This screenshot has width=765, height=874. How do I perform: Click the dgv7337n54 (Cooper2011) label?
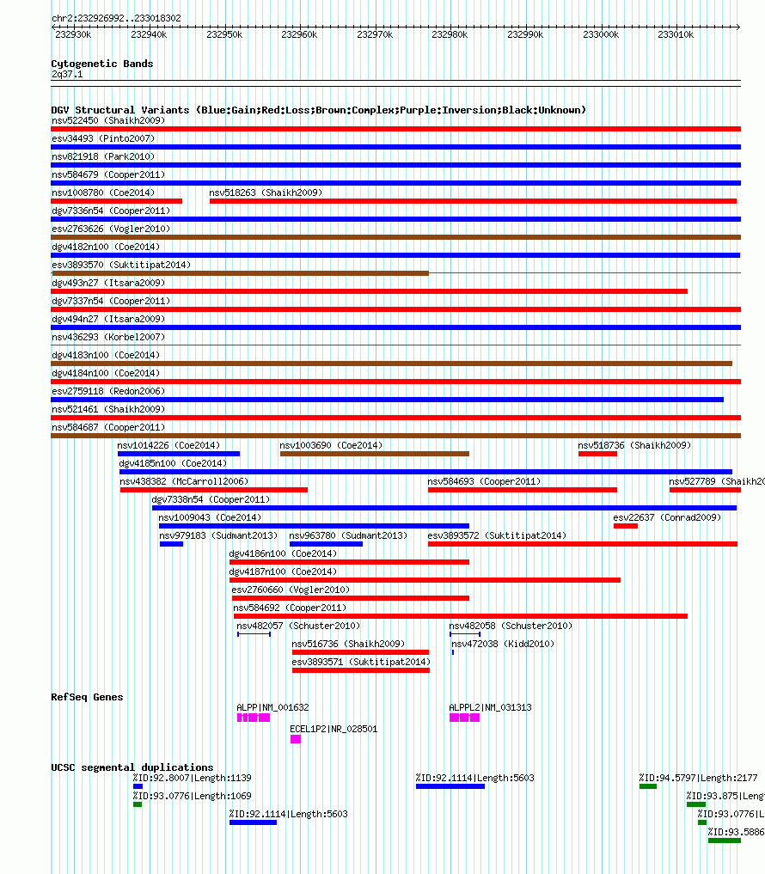point(111,301)
